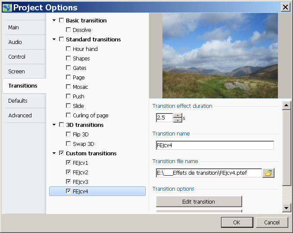Check the Curling of page option
This screenshot has width=293, height=233.
tap(69, 115)
